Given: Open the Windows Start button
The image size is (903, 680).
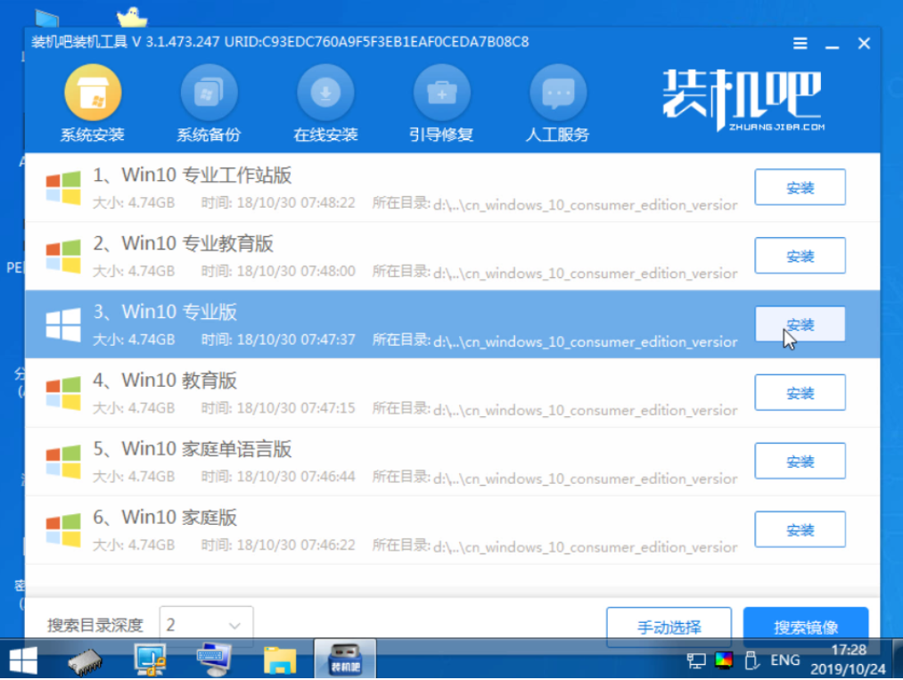Looking at the screenshot, I should pyautogui.click(x=23, y=660).
